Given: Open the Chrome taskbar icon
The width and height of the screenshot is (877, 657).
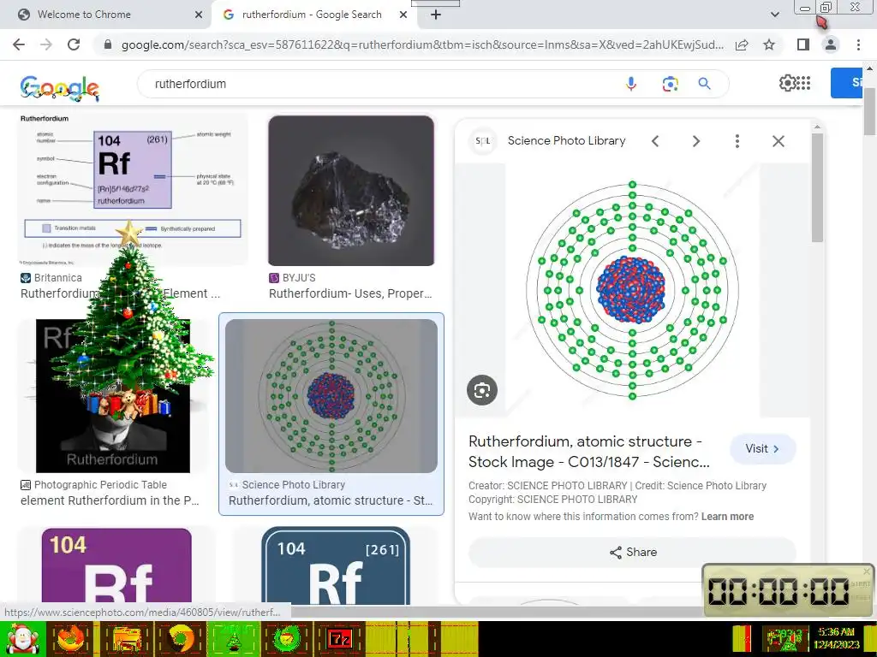Looking at the screenshot, I should (180, 638).
